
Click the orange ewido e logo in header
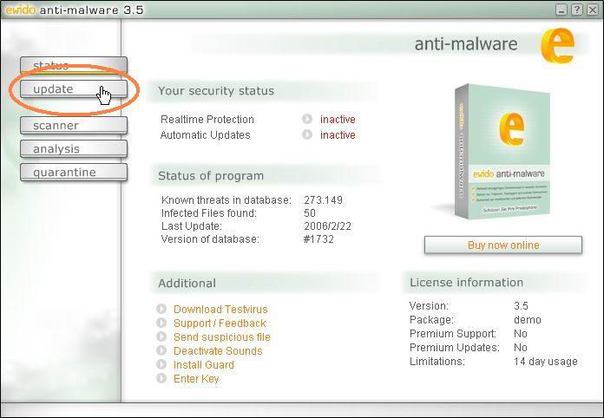coord(557,46)
